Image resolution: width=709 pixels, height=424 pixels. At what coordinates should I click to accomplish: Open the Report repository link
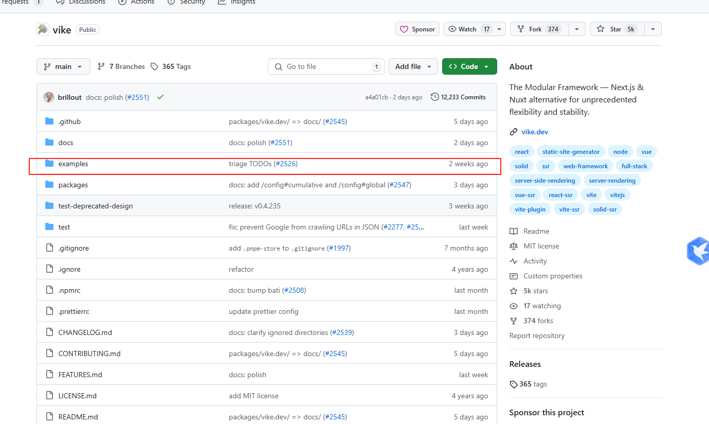click(537, 335)
